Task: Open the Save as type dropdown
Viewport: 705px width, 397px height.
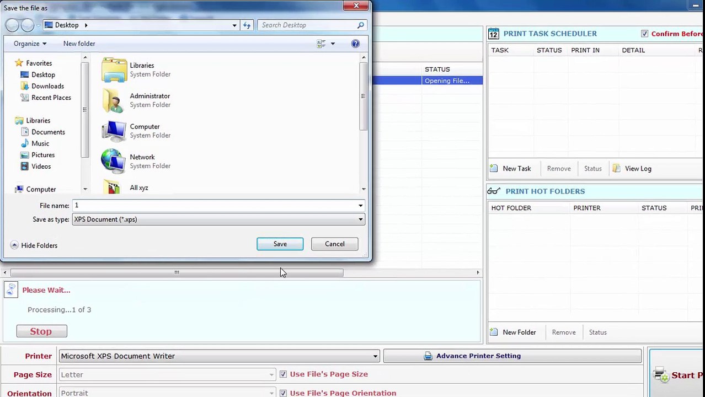Action: [218, 219]
